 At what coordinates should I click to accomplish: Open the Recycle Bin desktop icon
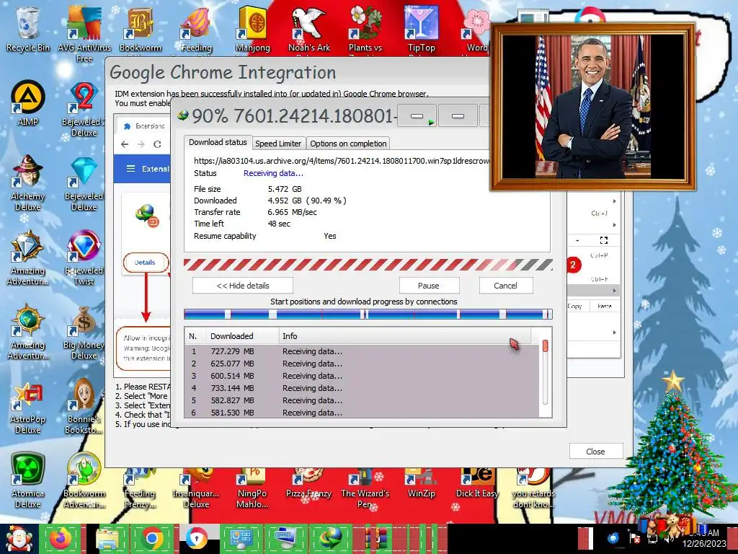tap(28, 28)
